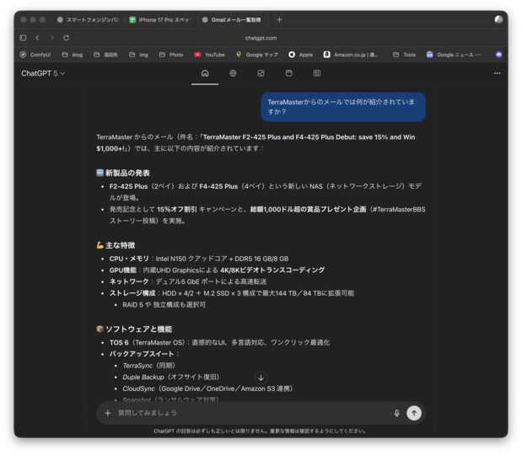This screenshot has height=455, width=522.
Task: Jump to latest with down-arrow button
Action: tap(261, 377)
